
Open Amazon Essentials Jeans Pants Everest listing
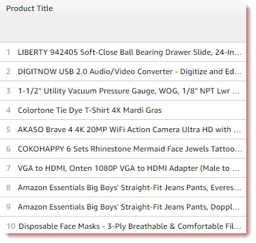(x=130, y=188)
